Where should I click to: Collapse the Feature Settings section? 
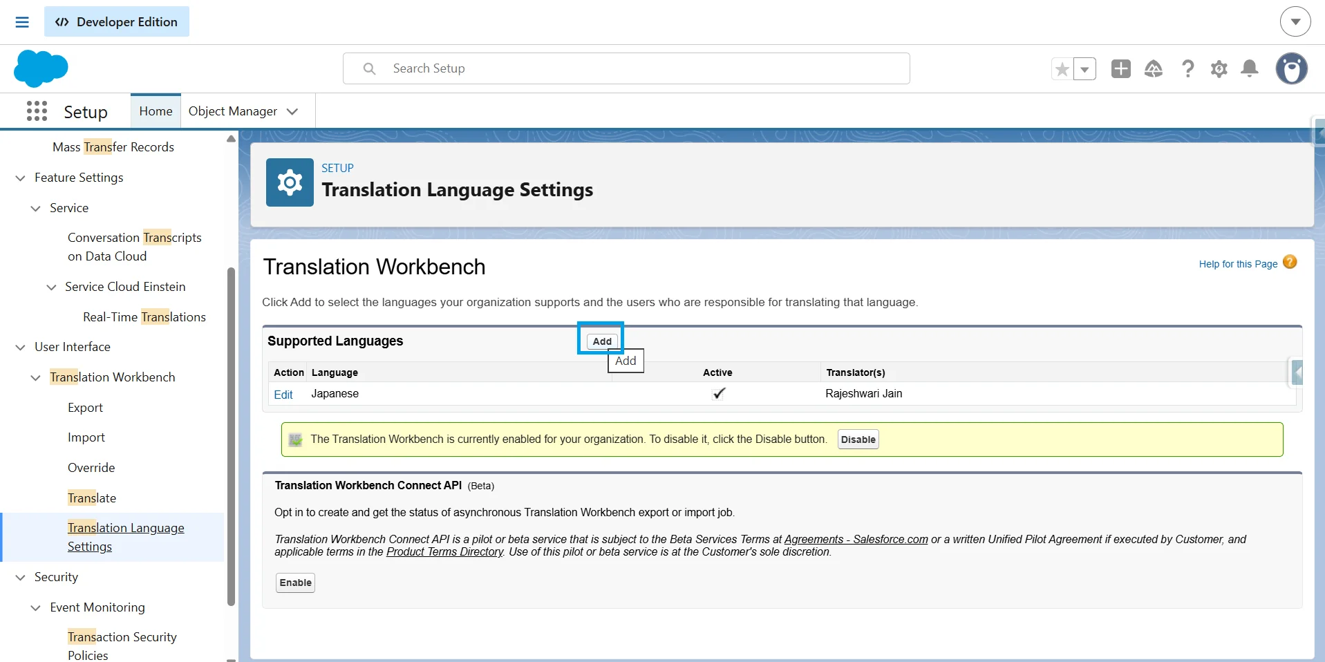[x=20, y=178]
